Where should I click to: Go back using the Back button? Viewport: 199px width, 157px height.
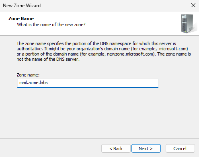click(116, 149)
